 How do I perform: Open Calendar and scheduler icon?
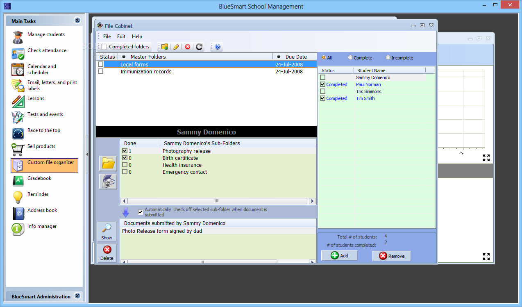pyautogui.click(x=18, y=70)
